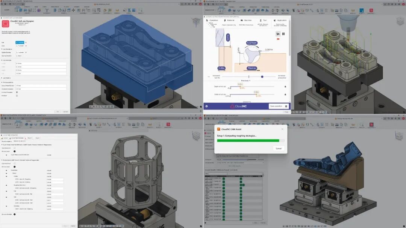Open settings gear on CloudNC blue footer
Image resolution: width=406 pixels, height=228 pixels.
click(207, 106)
